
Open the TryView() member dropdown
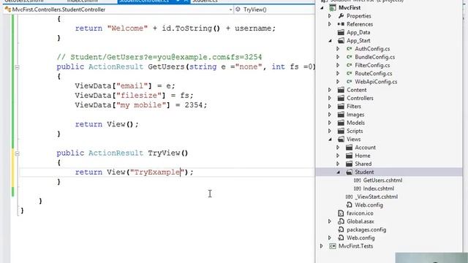(x=274, y=9)
